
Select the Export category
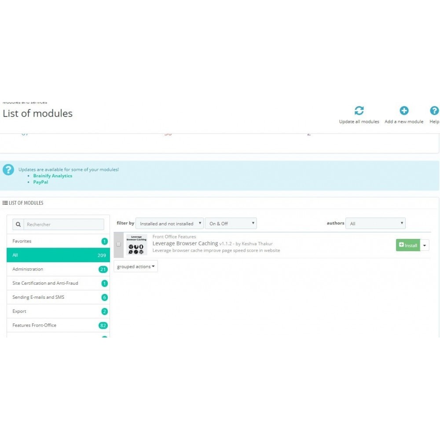[x=59, y=311]
